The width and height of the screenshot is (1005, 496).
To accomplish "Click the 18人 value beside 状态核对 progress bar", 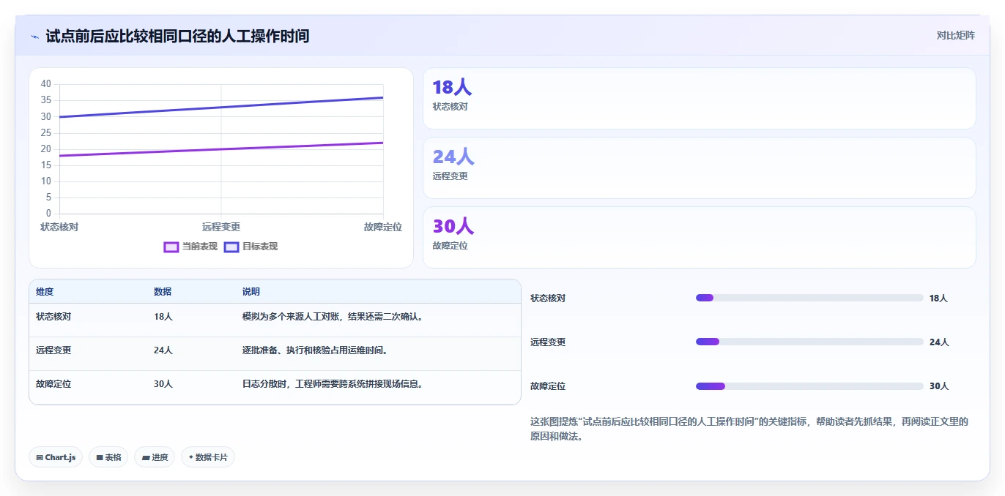I will point(938,298).
